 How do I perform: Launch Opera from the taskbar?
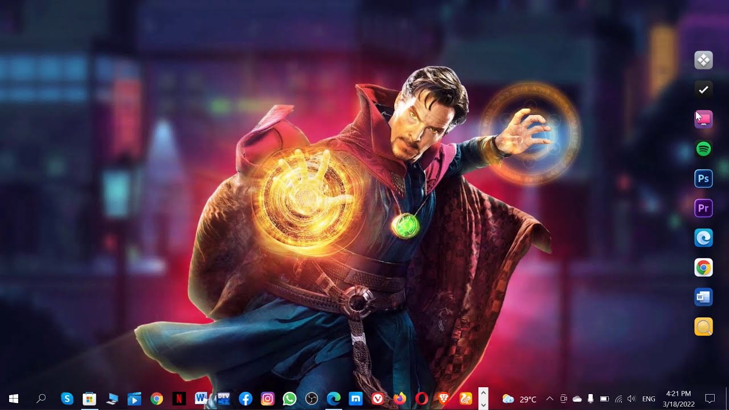coord(421,399)
